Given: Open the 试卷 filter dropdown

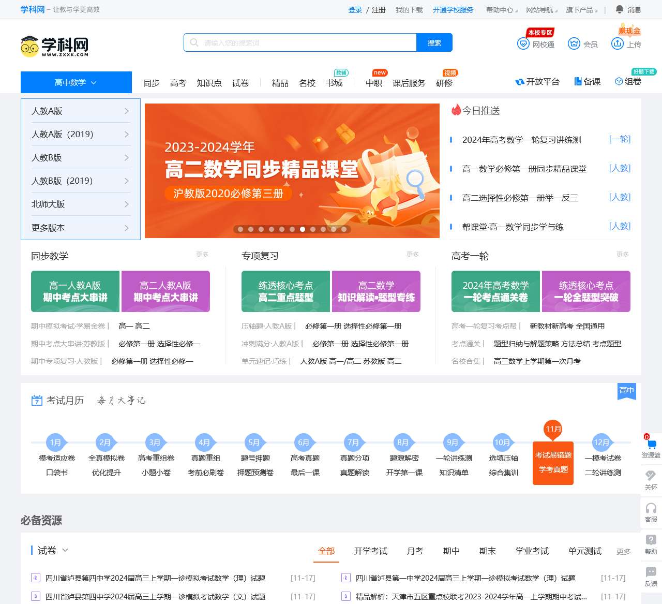Looking at the screenshot, I should 50,550.
